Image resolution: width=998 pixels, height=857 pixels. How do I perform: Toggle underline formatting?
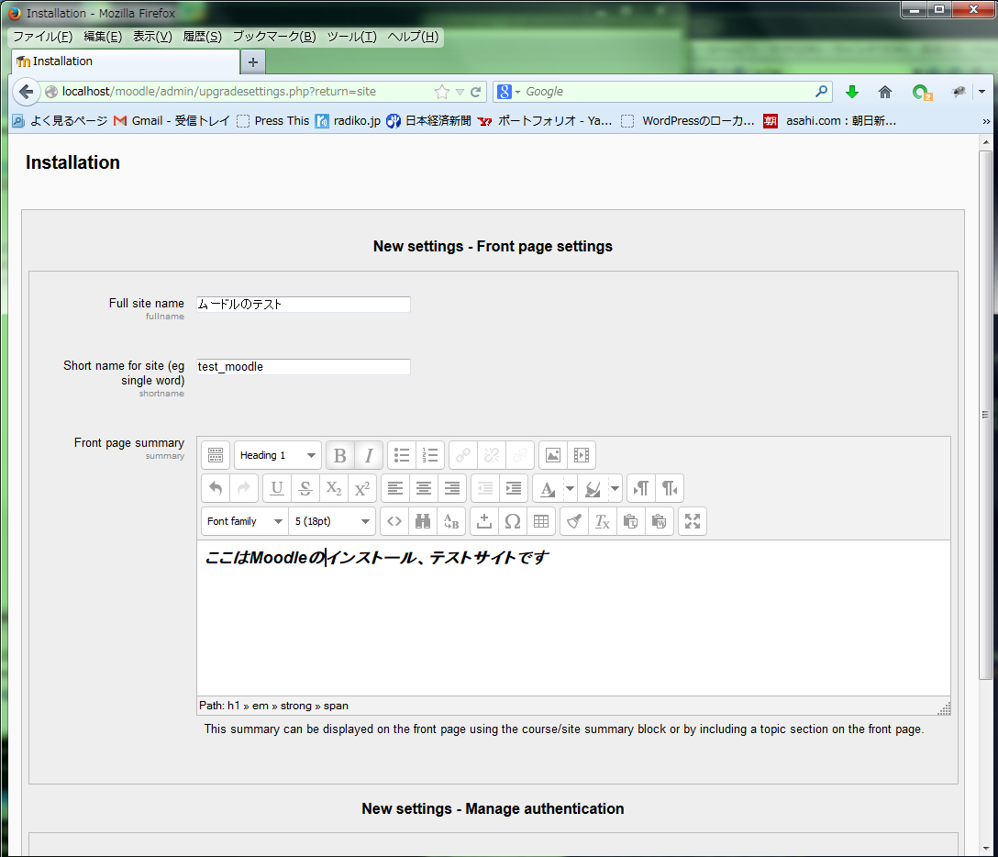pyautogui.click(x=277, y=488)
